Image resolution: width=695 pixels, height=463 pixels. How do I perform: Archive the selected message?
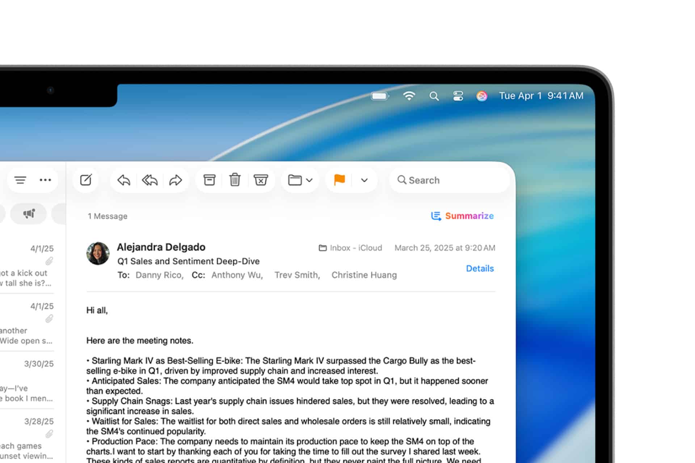pos(209,180)
